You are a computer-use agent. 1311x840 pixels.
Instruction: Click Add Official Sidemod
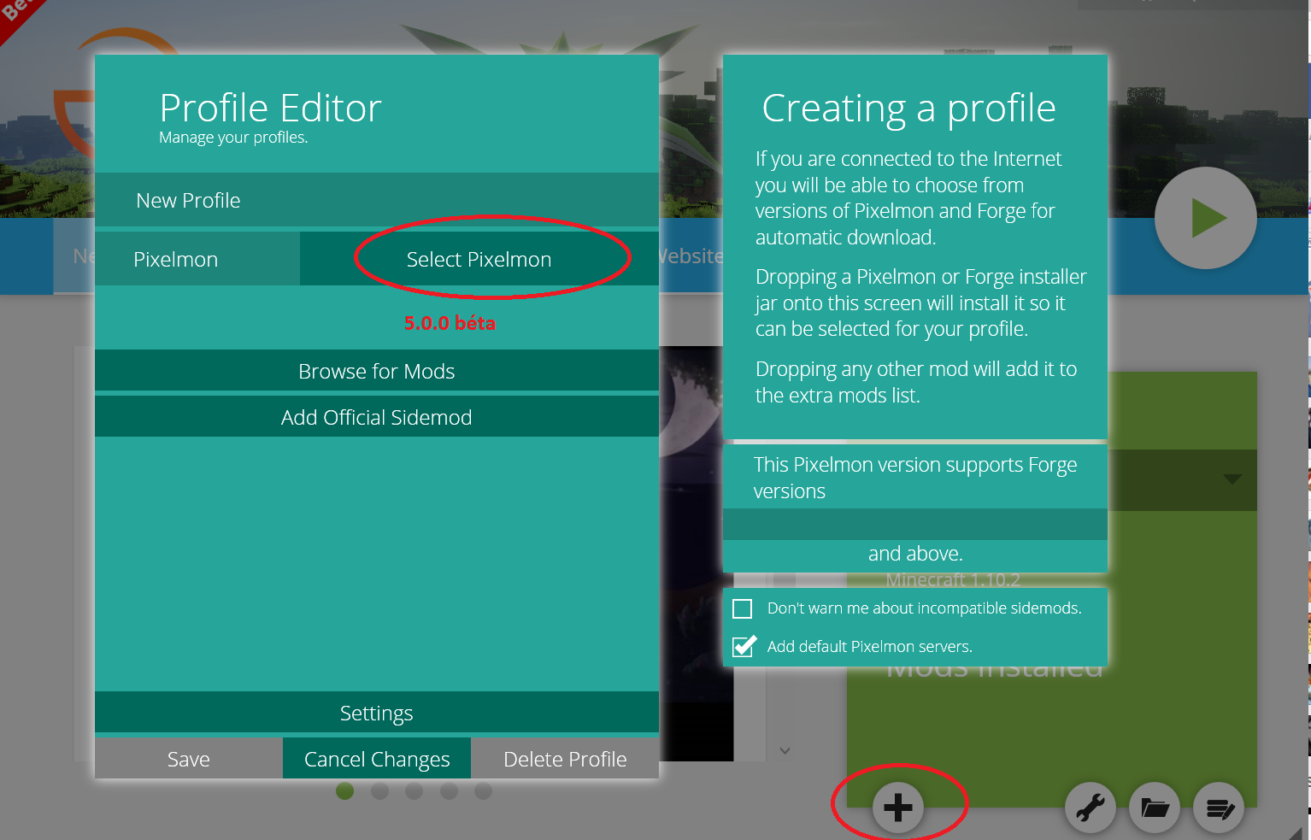377,417
